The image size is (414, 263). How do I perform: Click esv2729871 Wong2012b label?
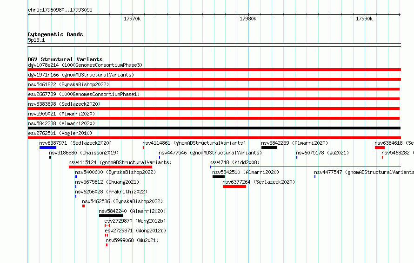(135, 231)
